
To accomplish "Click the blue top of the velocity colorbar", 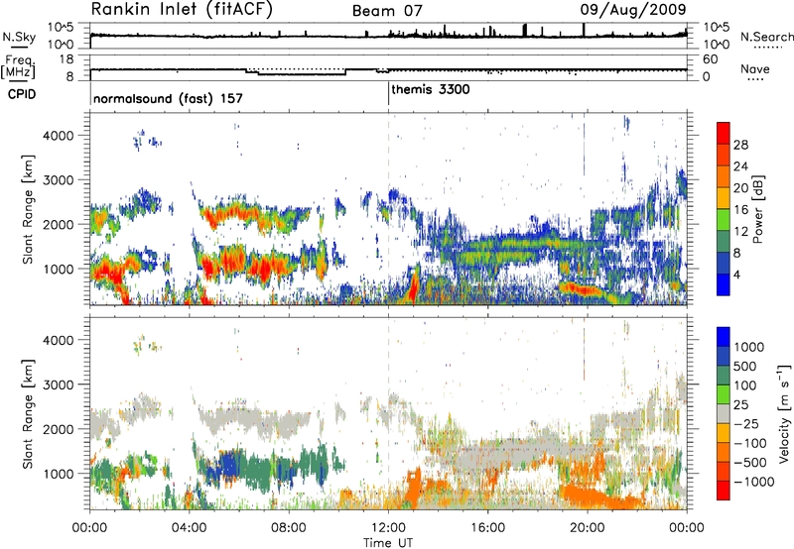I will pyautogui.click(x=724, y=337).
